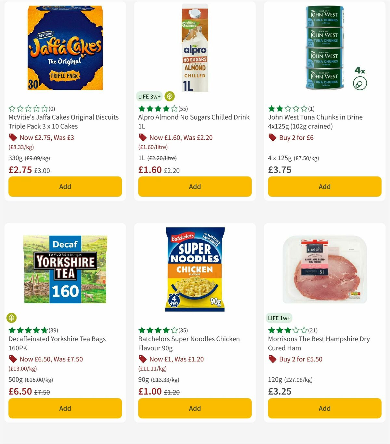Open the (39) reviews on Decaffeinated Yorkshire Tea
The height and width of the screenshot is (444, 390).
[53, 330]
